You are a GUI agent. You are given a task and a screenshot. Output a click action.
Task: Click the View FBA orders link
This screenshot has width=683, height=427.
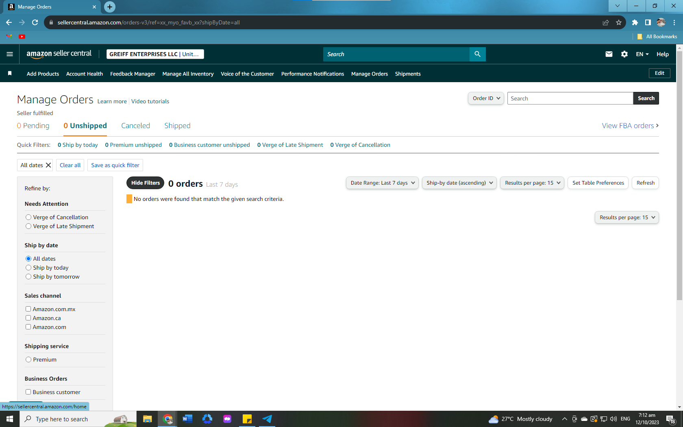(630, 126)
